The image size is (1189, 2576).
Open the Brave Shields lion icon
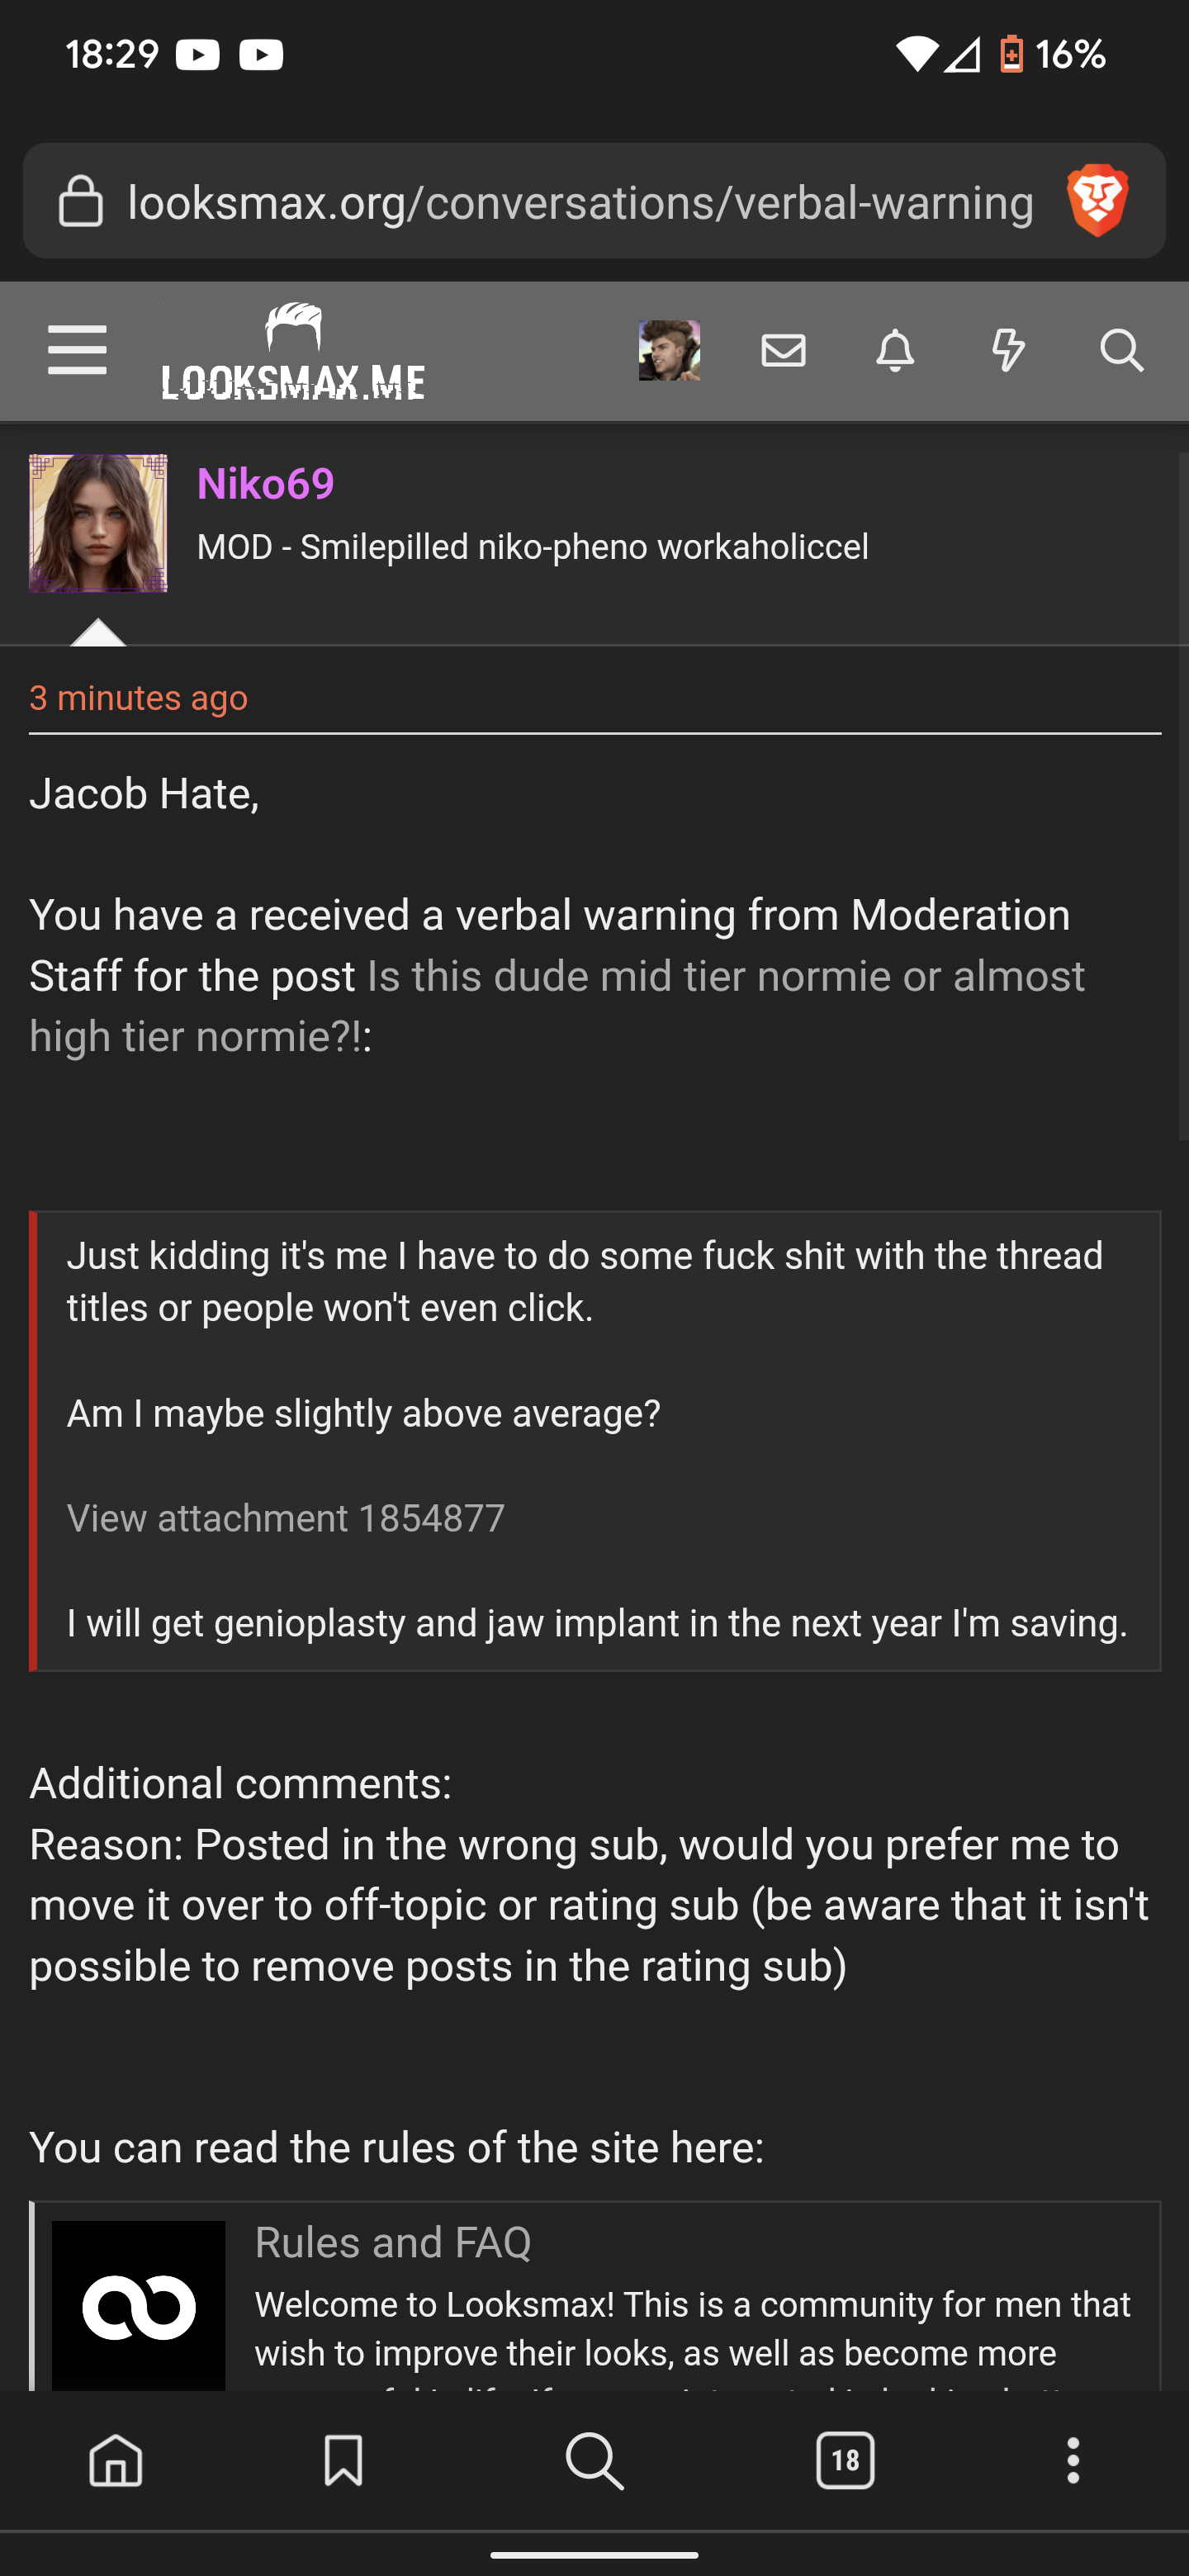[1097, 201]
